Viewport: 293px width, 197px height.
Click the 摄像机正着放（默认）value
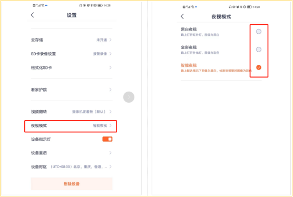pos(90,112)
